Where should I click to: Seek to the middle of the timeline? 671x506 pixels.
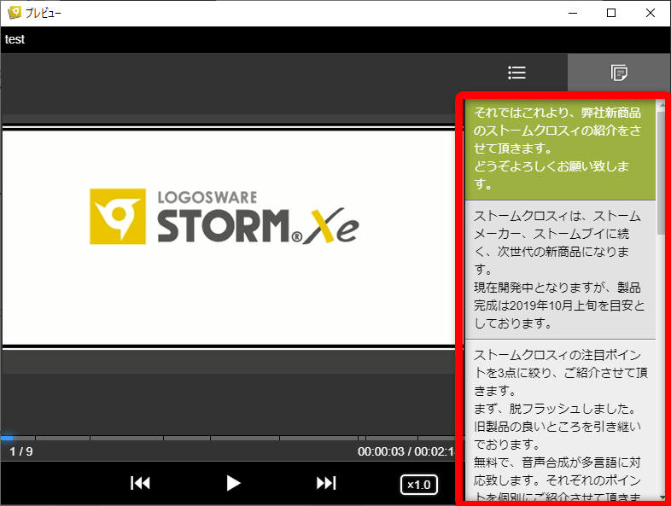click(x=229, y=438)
